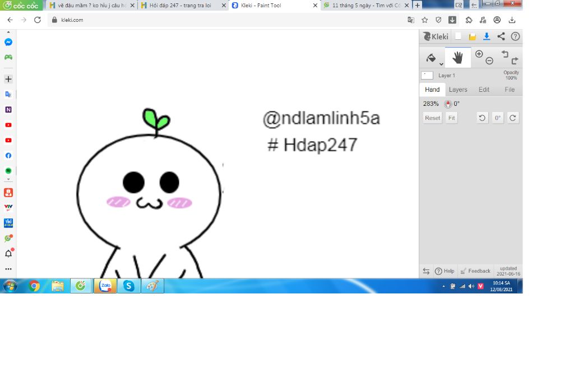The width and height of the screenshot is (574, 392).
Task: Click the compass rotation indicator
Action: pyautogui.click(x=448, y=104)
